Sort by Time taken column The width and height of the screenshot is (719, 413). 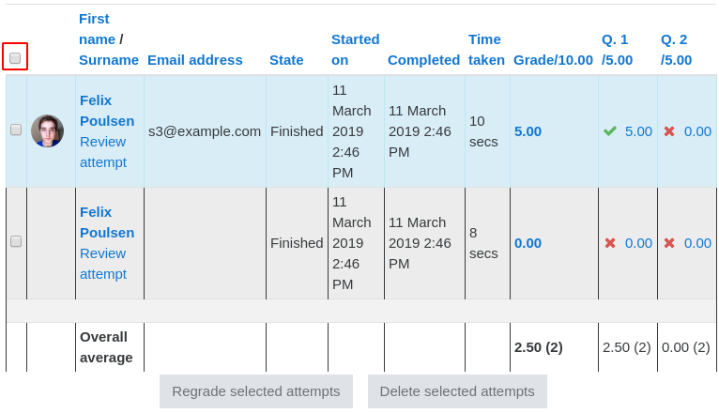pyautogui.click(x=486, y=50)
